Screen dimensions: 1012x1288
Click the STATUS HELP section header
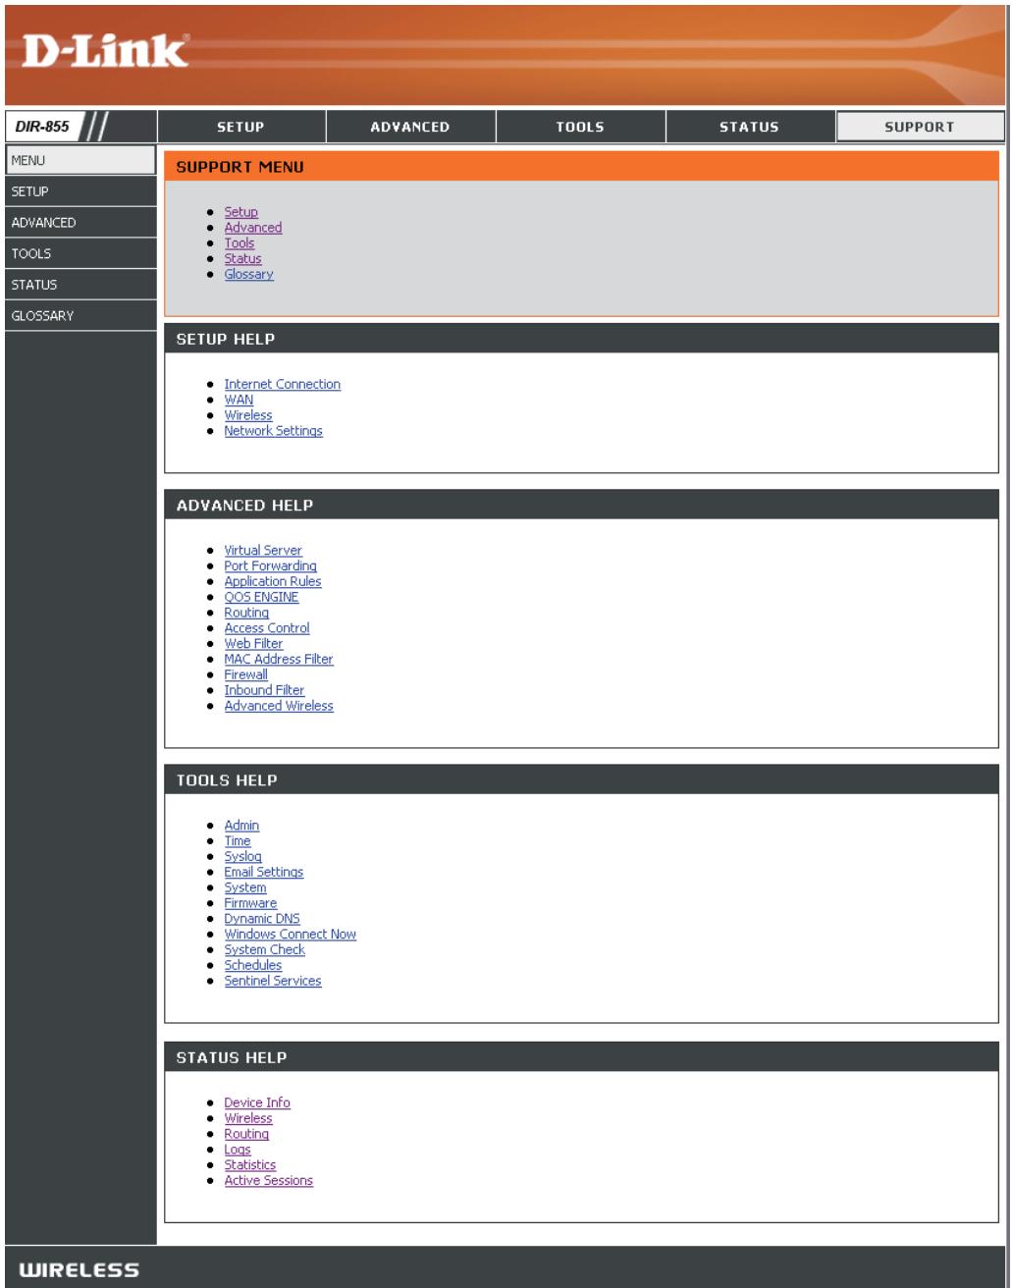581,1057
